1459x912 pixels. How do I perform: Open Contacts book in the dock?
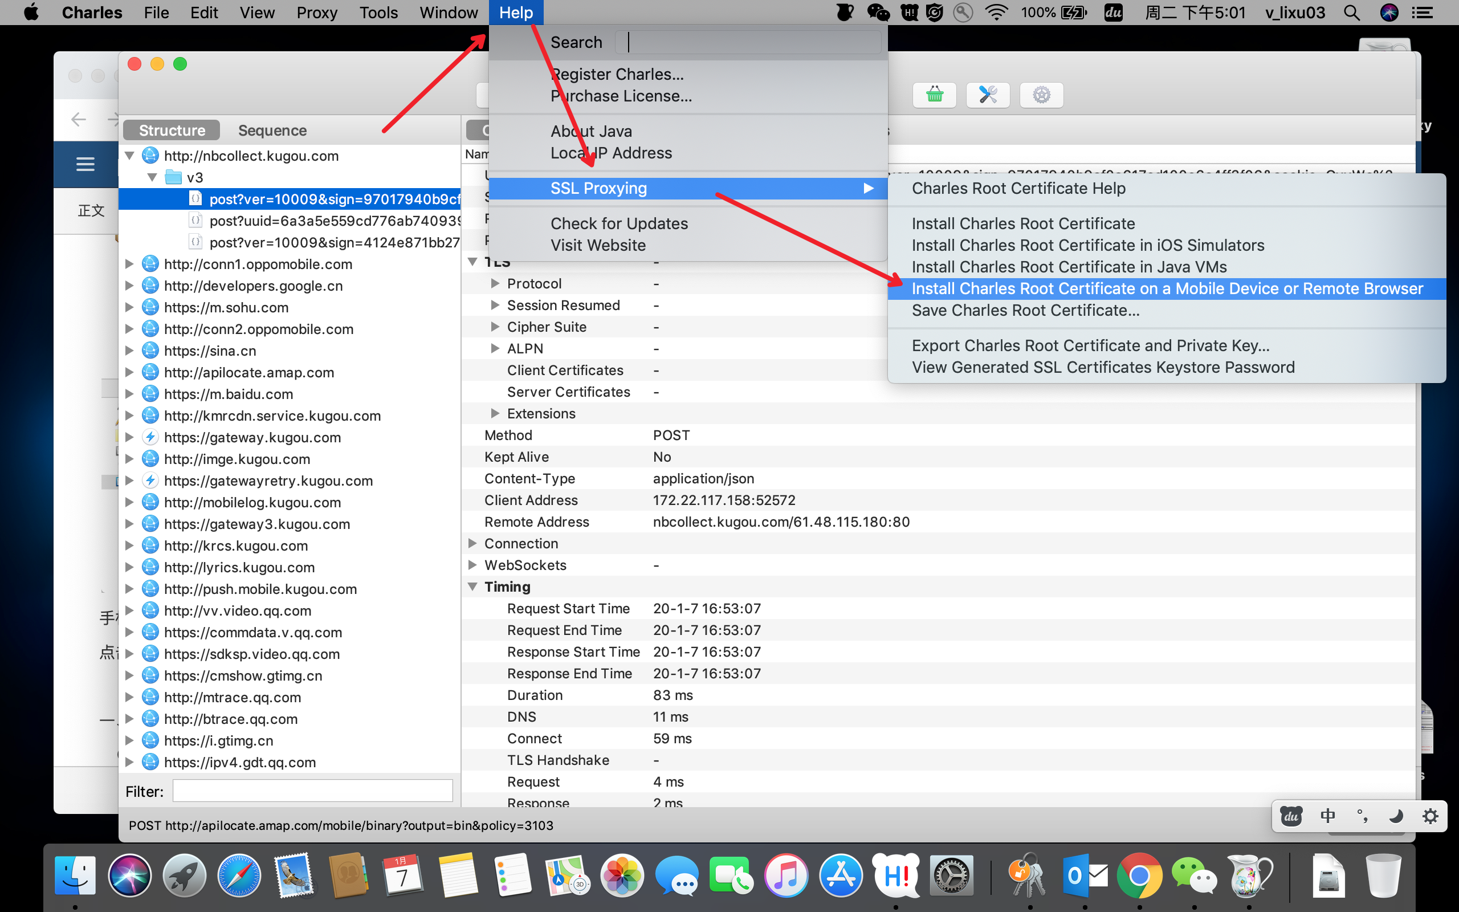point(348,874)
